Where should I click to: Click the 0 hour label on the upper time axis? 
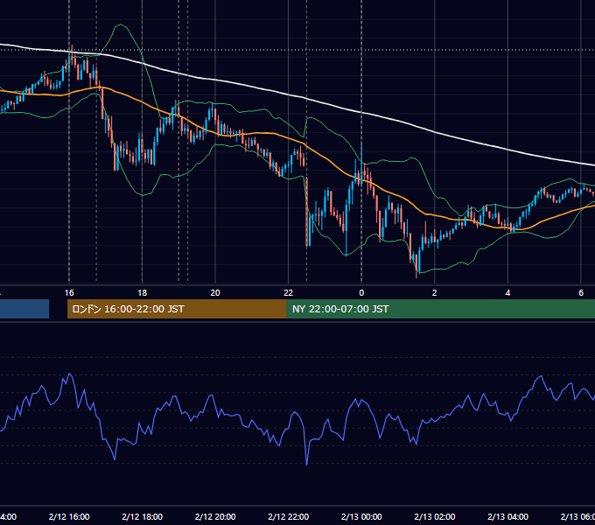[x=361, y=293]
